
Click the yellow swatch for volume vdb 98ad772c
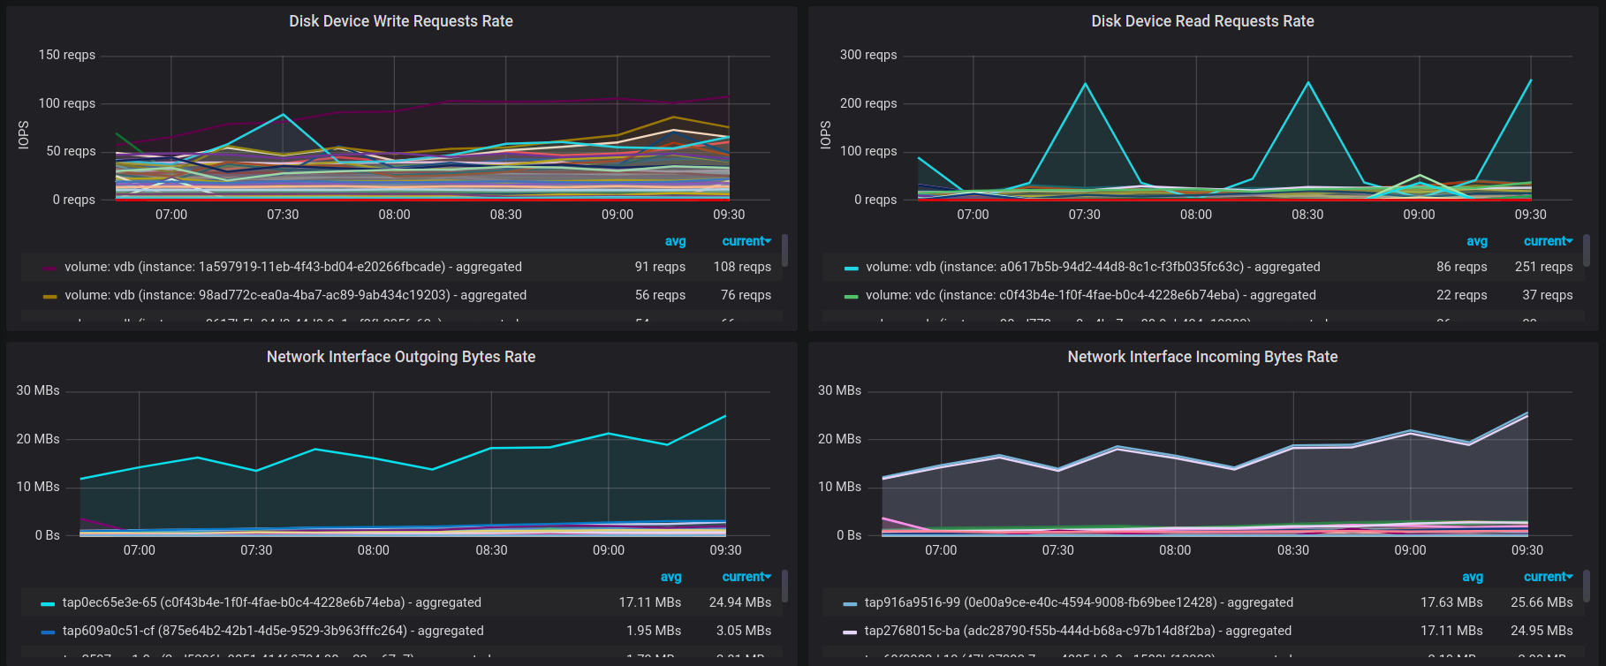tap(49, 296)
